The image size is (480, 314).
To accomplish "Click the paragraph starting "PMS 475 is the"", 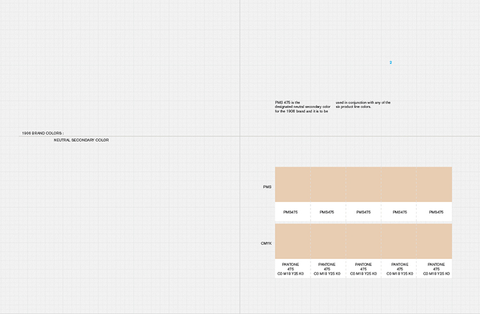I will click(x=302, y=107).
